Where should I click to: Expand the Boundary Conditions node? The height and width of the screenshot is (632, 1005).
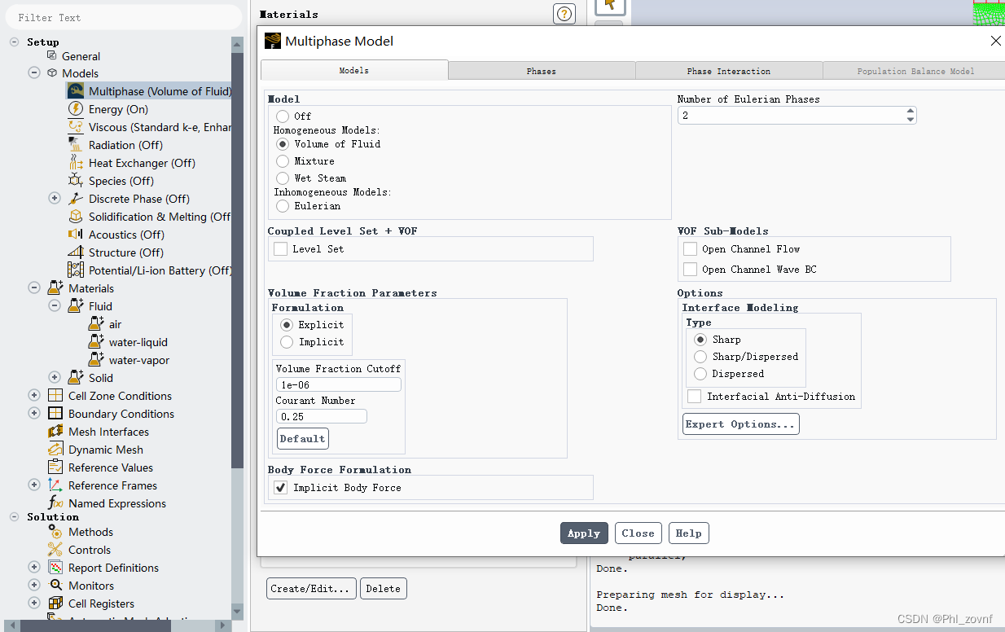(34, 414)
